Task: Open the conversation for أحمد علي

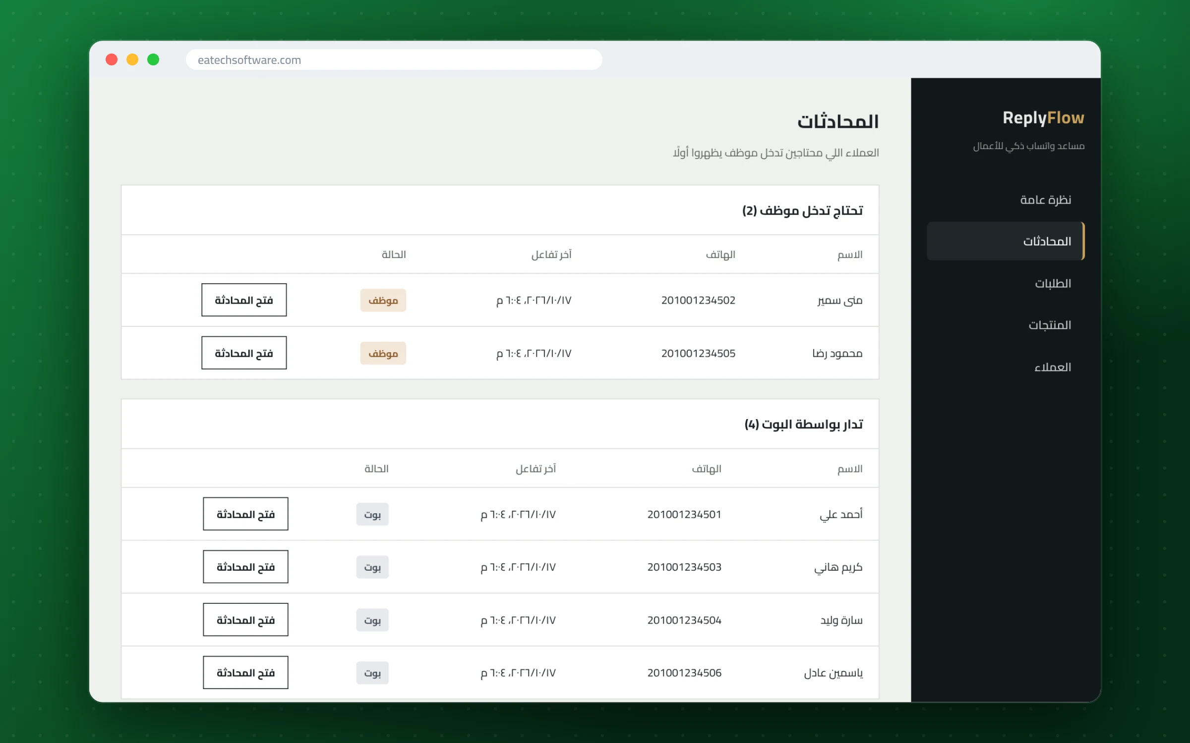Action: tap(245, 514)
